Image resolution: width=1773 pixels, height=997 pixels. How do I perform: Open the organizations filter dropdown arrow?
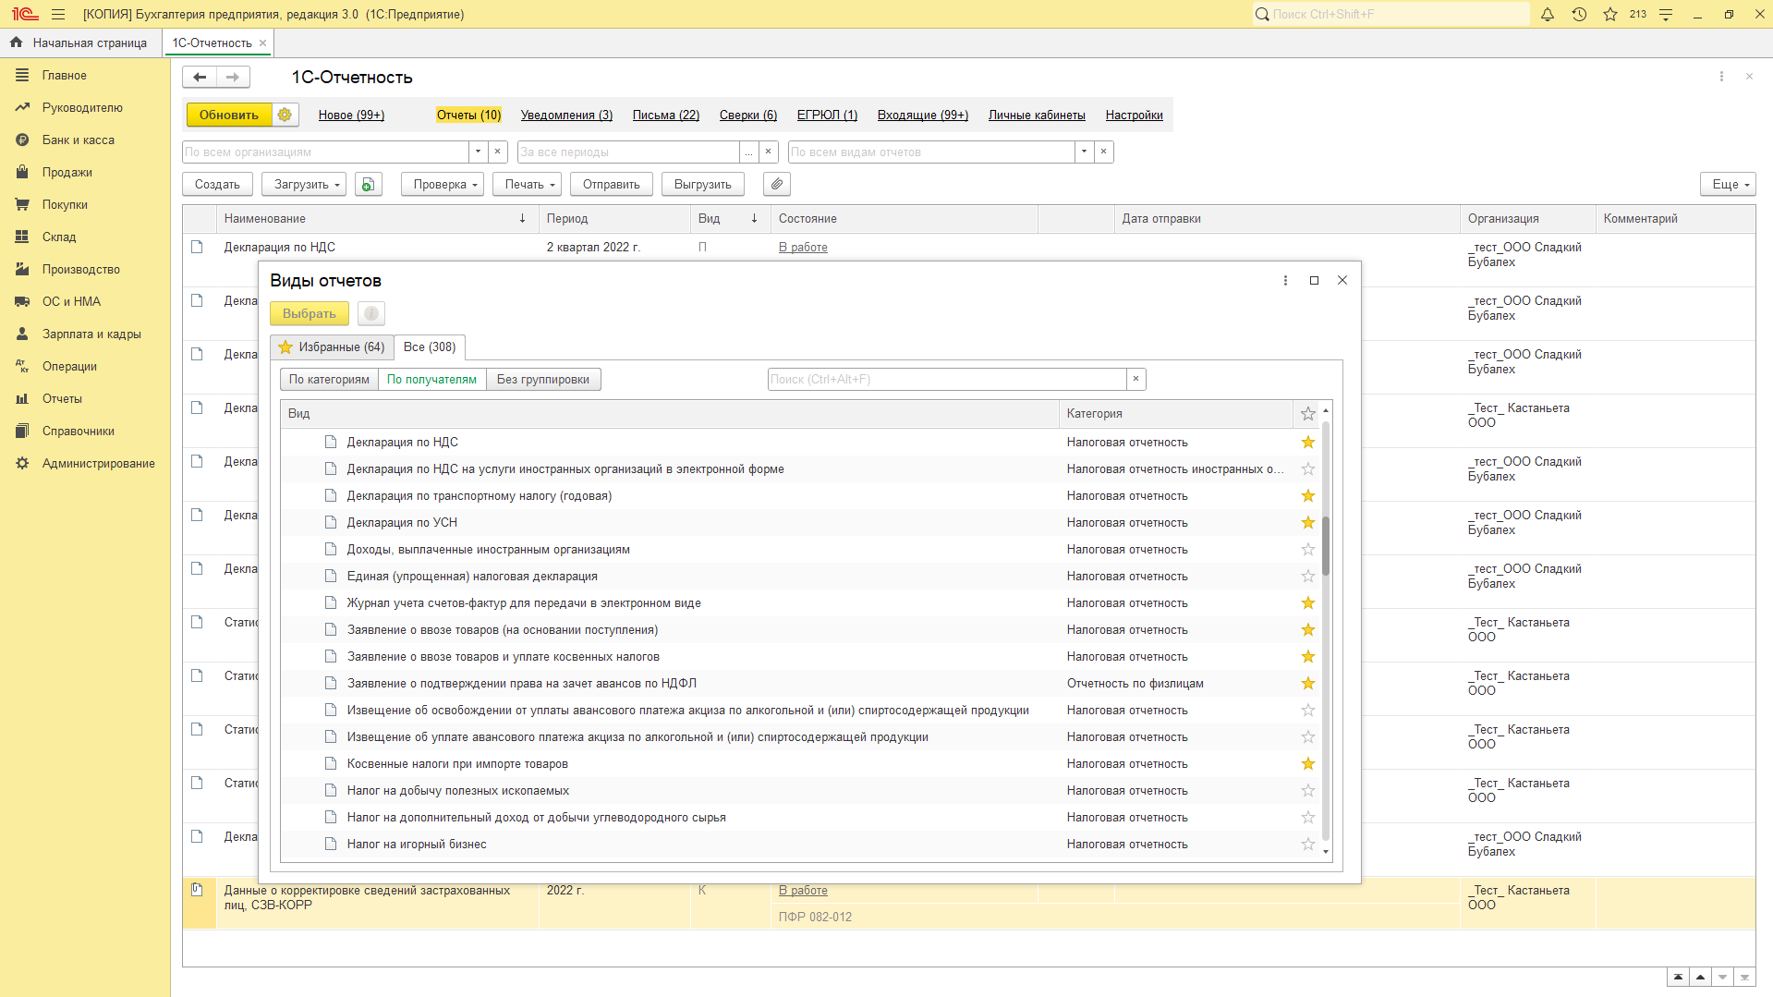478,152
